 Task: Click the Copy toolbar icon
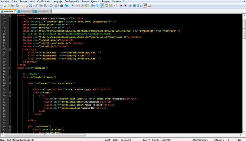(x=41, y=6)
